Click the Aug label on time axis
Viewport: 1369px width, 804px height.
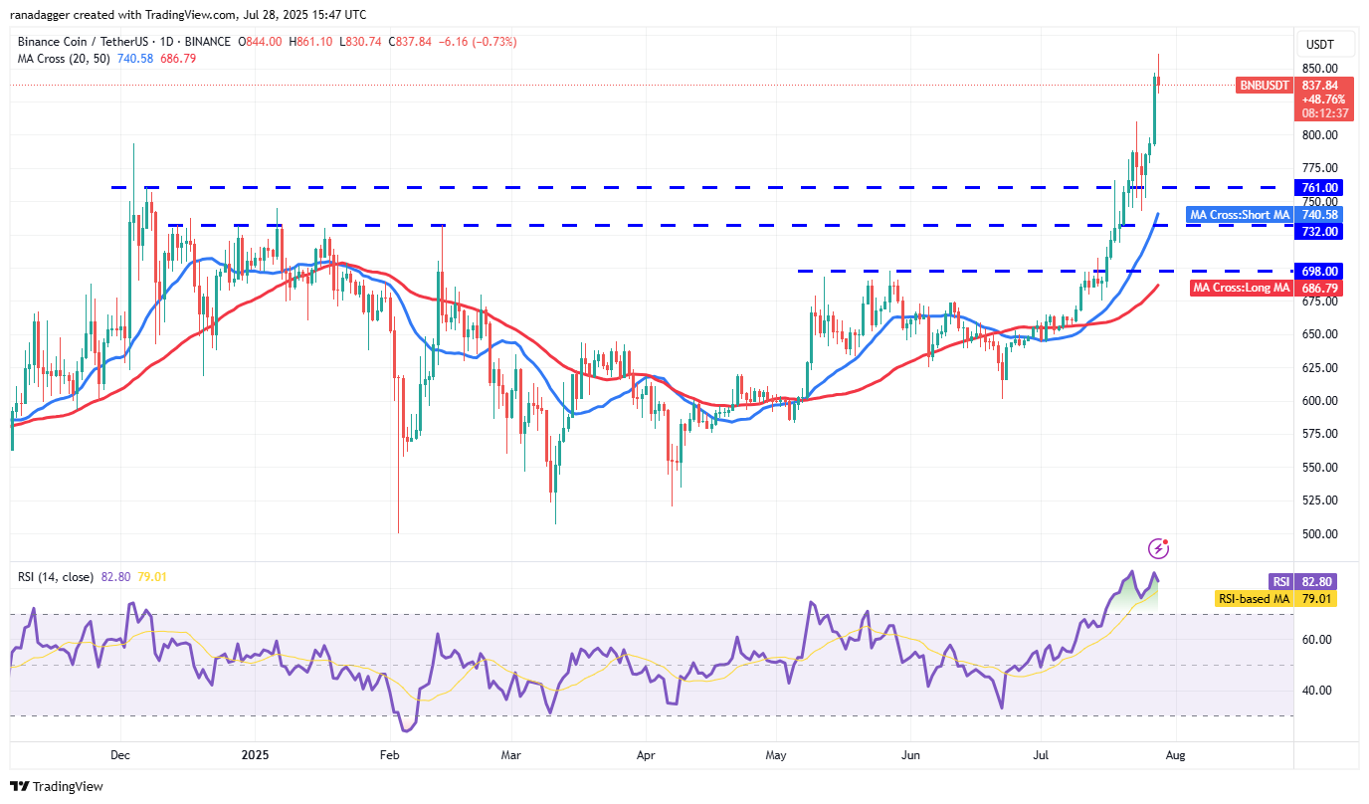click(1175, 755)
